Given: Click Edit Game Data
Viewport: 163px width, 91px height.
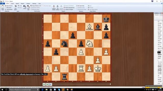Looking at the screenshot, I should [x=80, y=6].
